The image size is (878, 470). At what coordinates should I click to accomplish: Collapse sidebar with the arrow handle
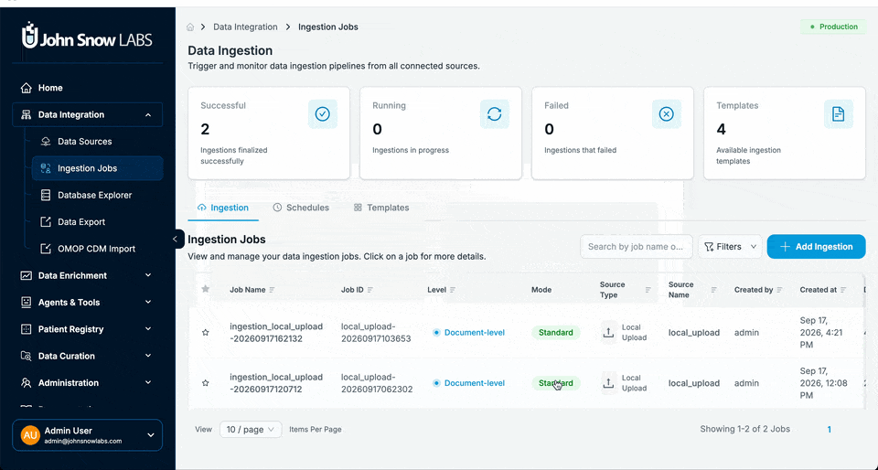pyautogui.click(x=176, y=239)
